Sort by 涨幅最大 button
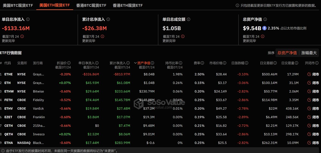 tap(309, 53)
